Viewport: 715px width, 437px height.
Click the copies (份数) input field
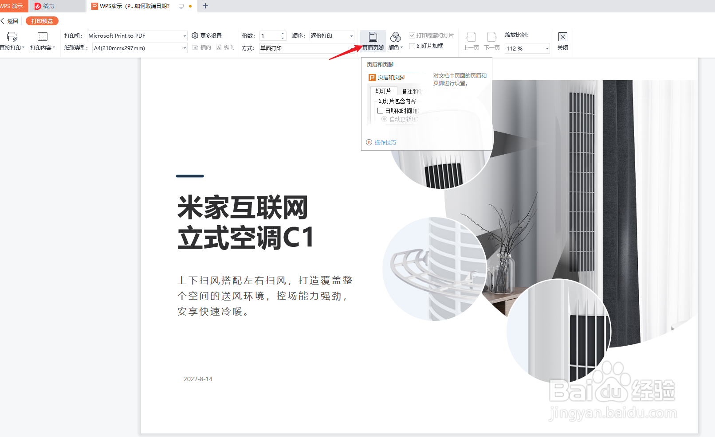[x=270, y=36]
